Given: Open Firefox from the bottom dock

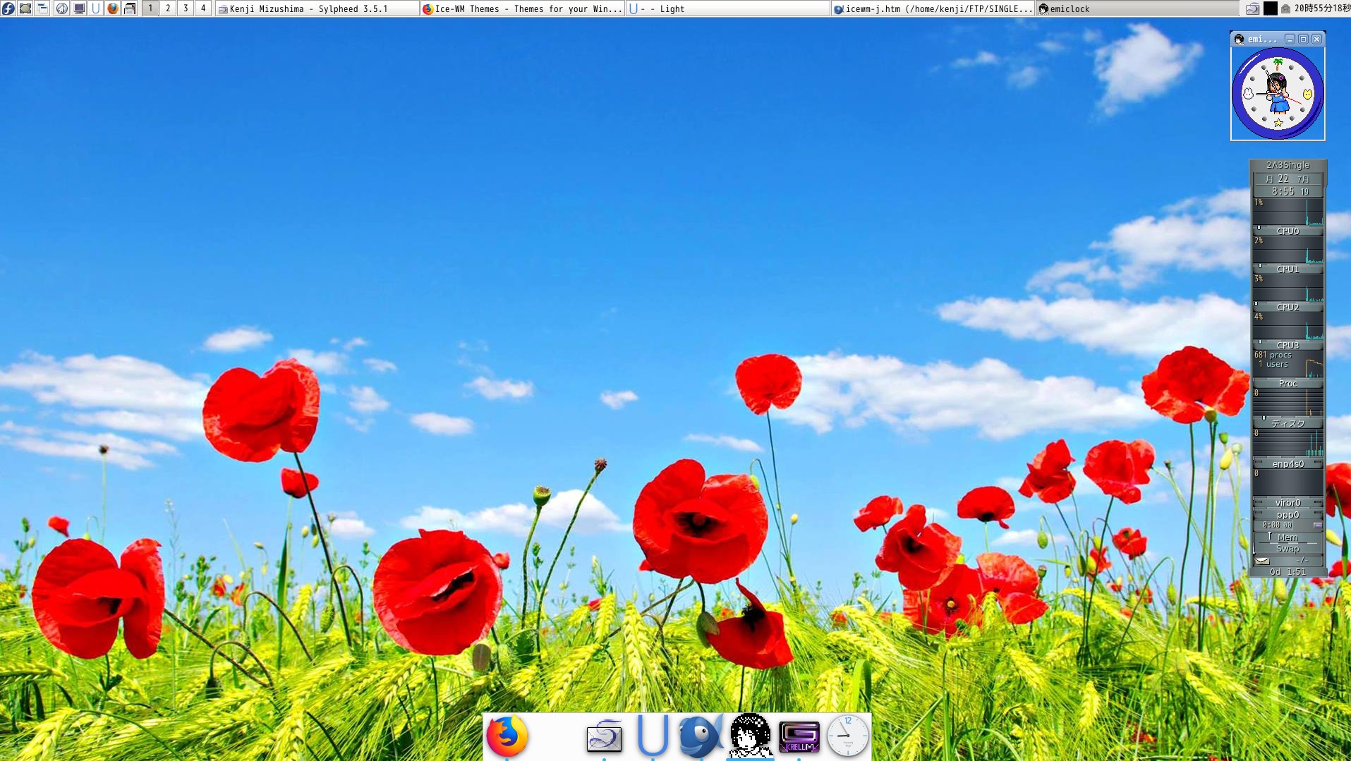Looking at the screenshot, I should (x=507, y=736).
